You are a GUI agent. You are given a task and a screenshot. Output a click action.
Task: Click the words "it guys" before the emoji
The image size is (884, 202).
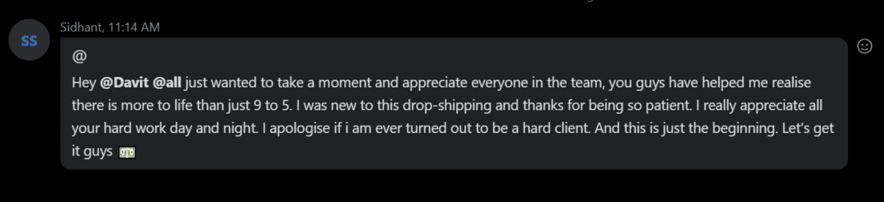[x=92, y=151]
